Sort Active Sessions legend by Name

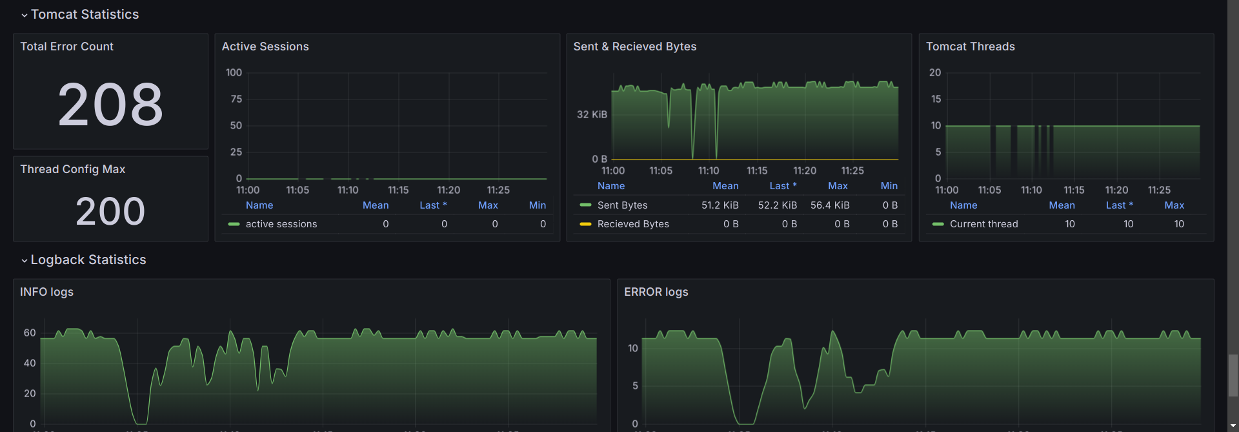click(x=259, y=205)
